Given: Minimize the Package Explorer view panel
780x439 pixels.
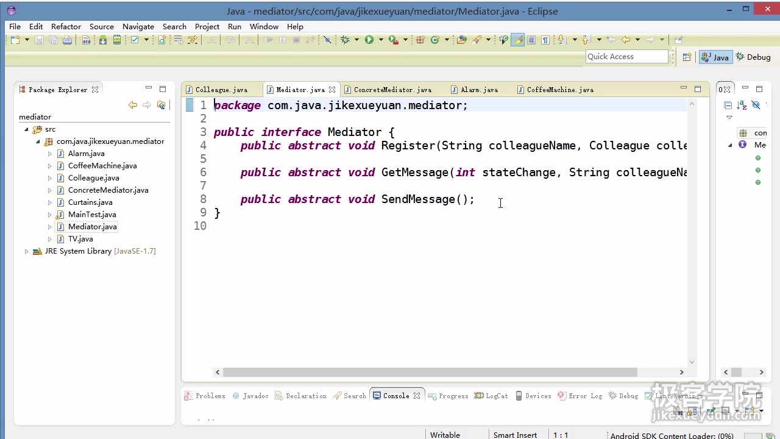Looking at the screenshot, I should 149,89.
